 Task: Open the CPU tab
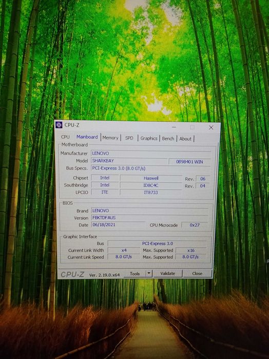(x=65, y=137)
